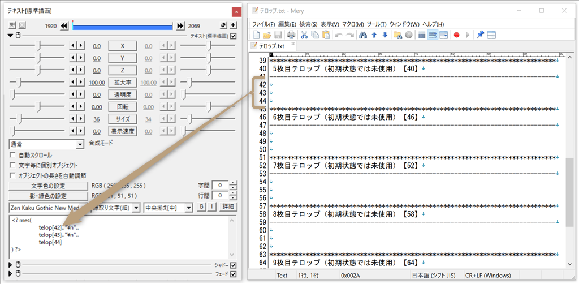Jump to the last frame with forward arrows
Image resolution: width=579 pixels, height=284 pixels.
[x=180, y=26]
